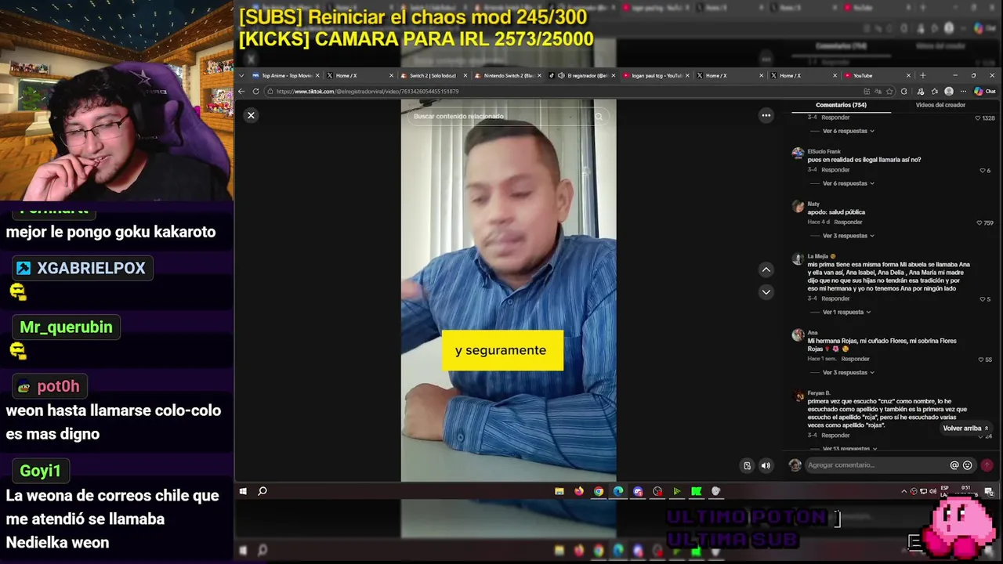
Task: Go to previous video with up arrow
Action: click(766, 269)
